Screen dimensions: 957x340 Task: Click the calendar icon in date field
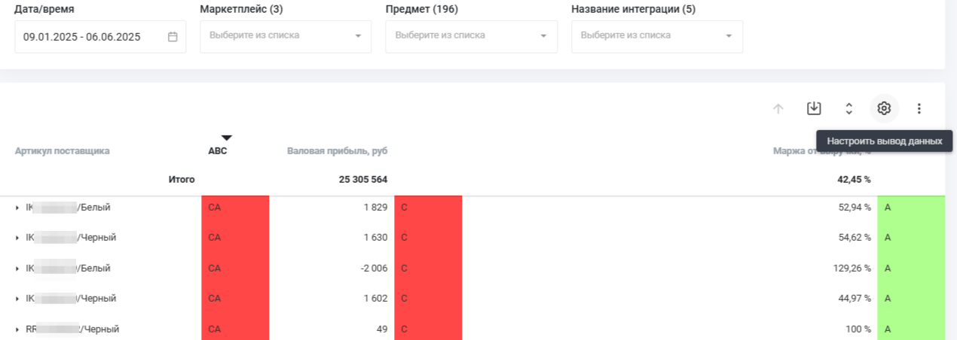173,37
